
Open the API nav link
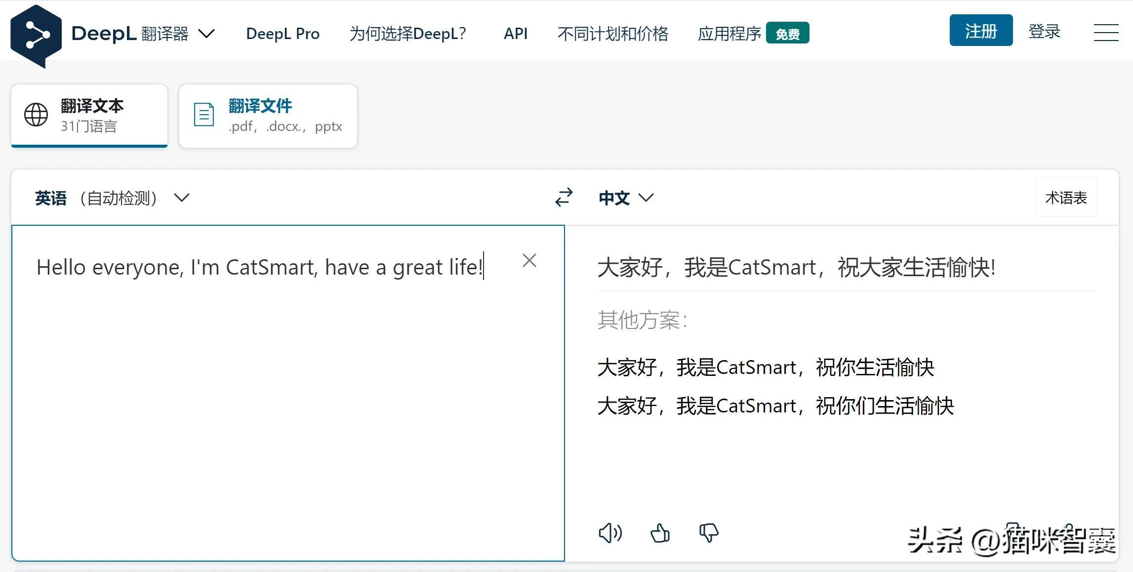pos(516,34)
